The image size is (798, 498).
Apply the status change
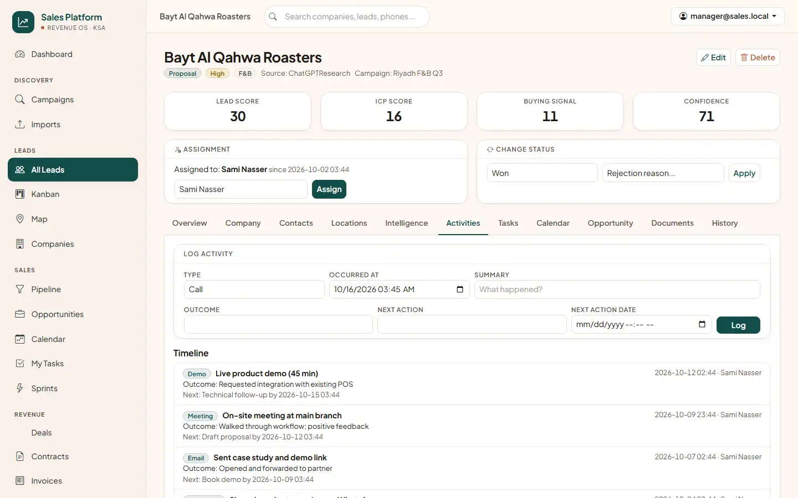744,173
